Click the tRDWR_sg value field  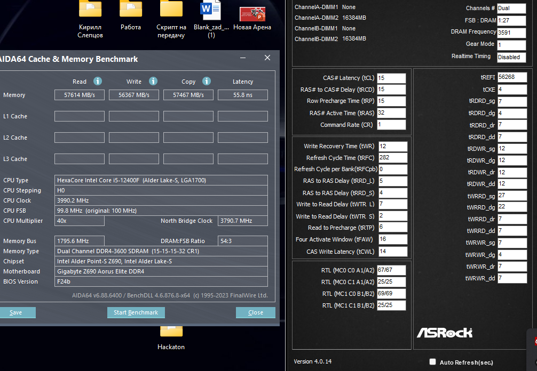pyautogui.click(x=512, y=149)
